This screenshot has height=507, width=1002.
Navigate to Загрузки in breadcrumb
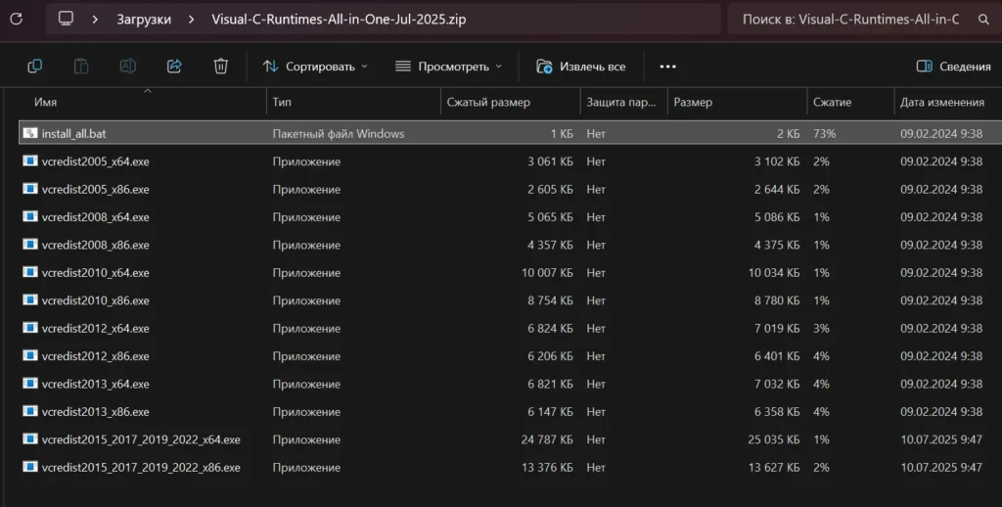click(144, 19)
